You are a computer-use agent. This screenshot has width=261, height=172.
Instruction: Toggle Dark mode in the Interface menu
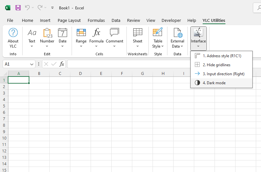click(x=214, y=83)
